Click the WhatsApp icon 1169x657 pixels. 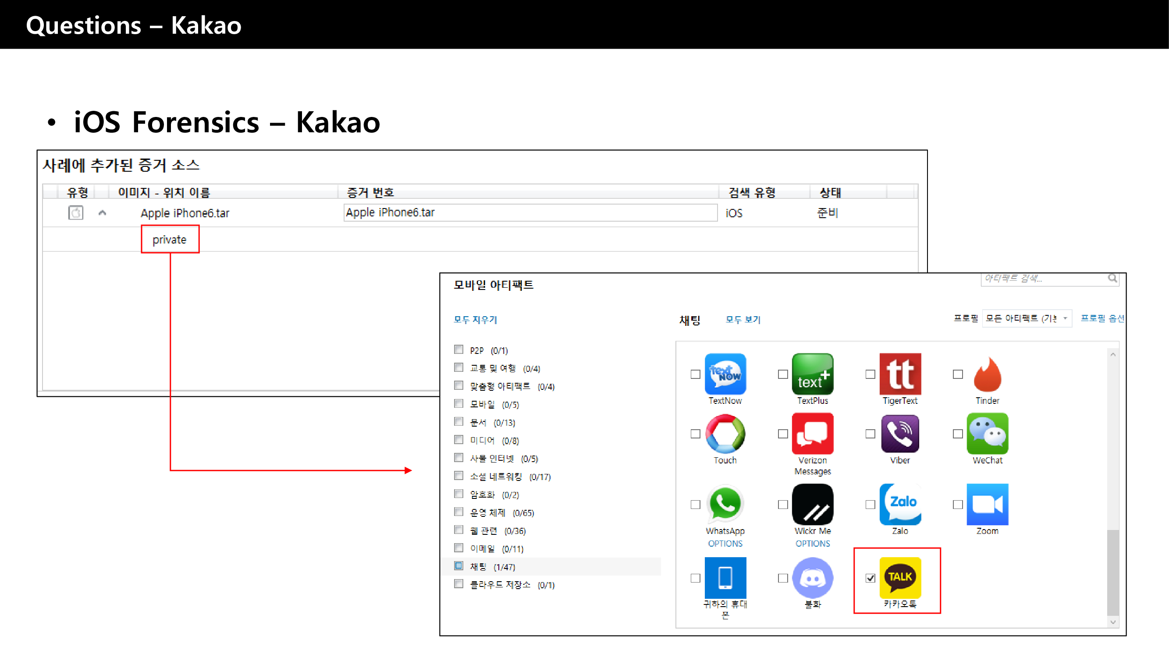pos(725,504)
